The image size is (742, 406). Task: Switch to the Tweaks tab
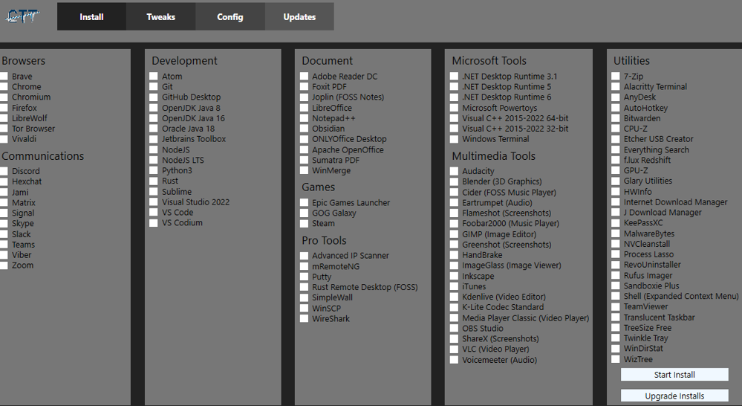click(161, 16)
